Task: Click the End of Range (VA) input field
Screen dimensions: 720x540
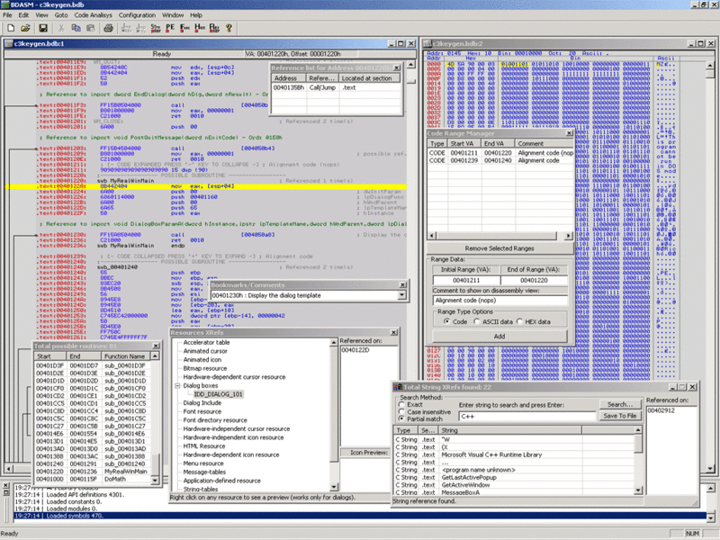Action: click(x=534, y=280)
